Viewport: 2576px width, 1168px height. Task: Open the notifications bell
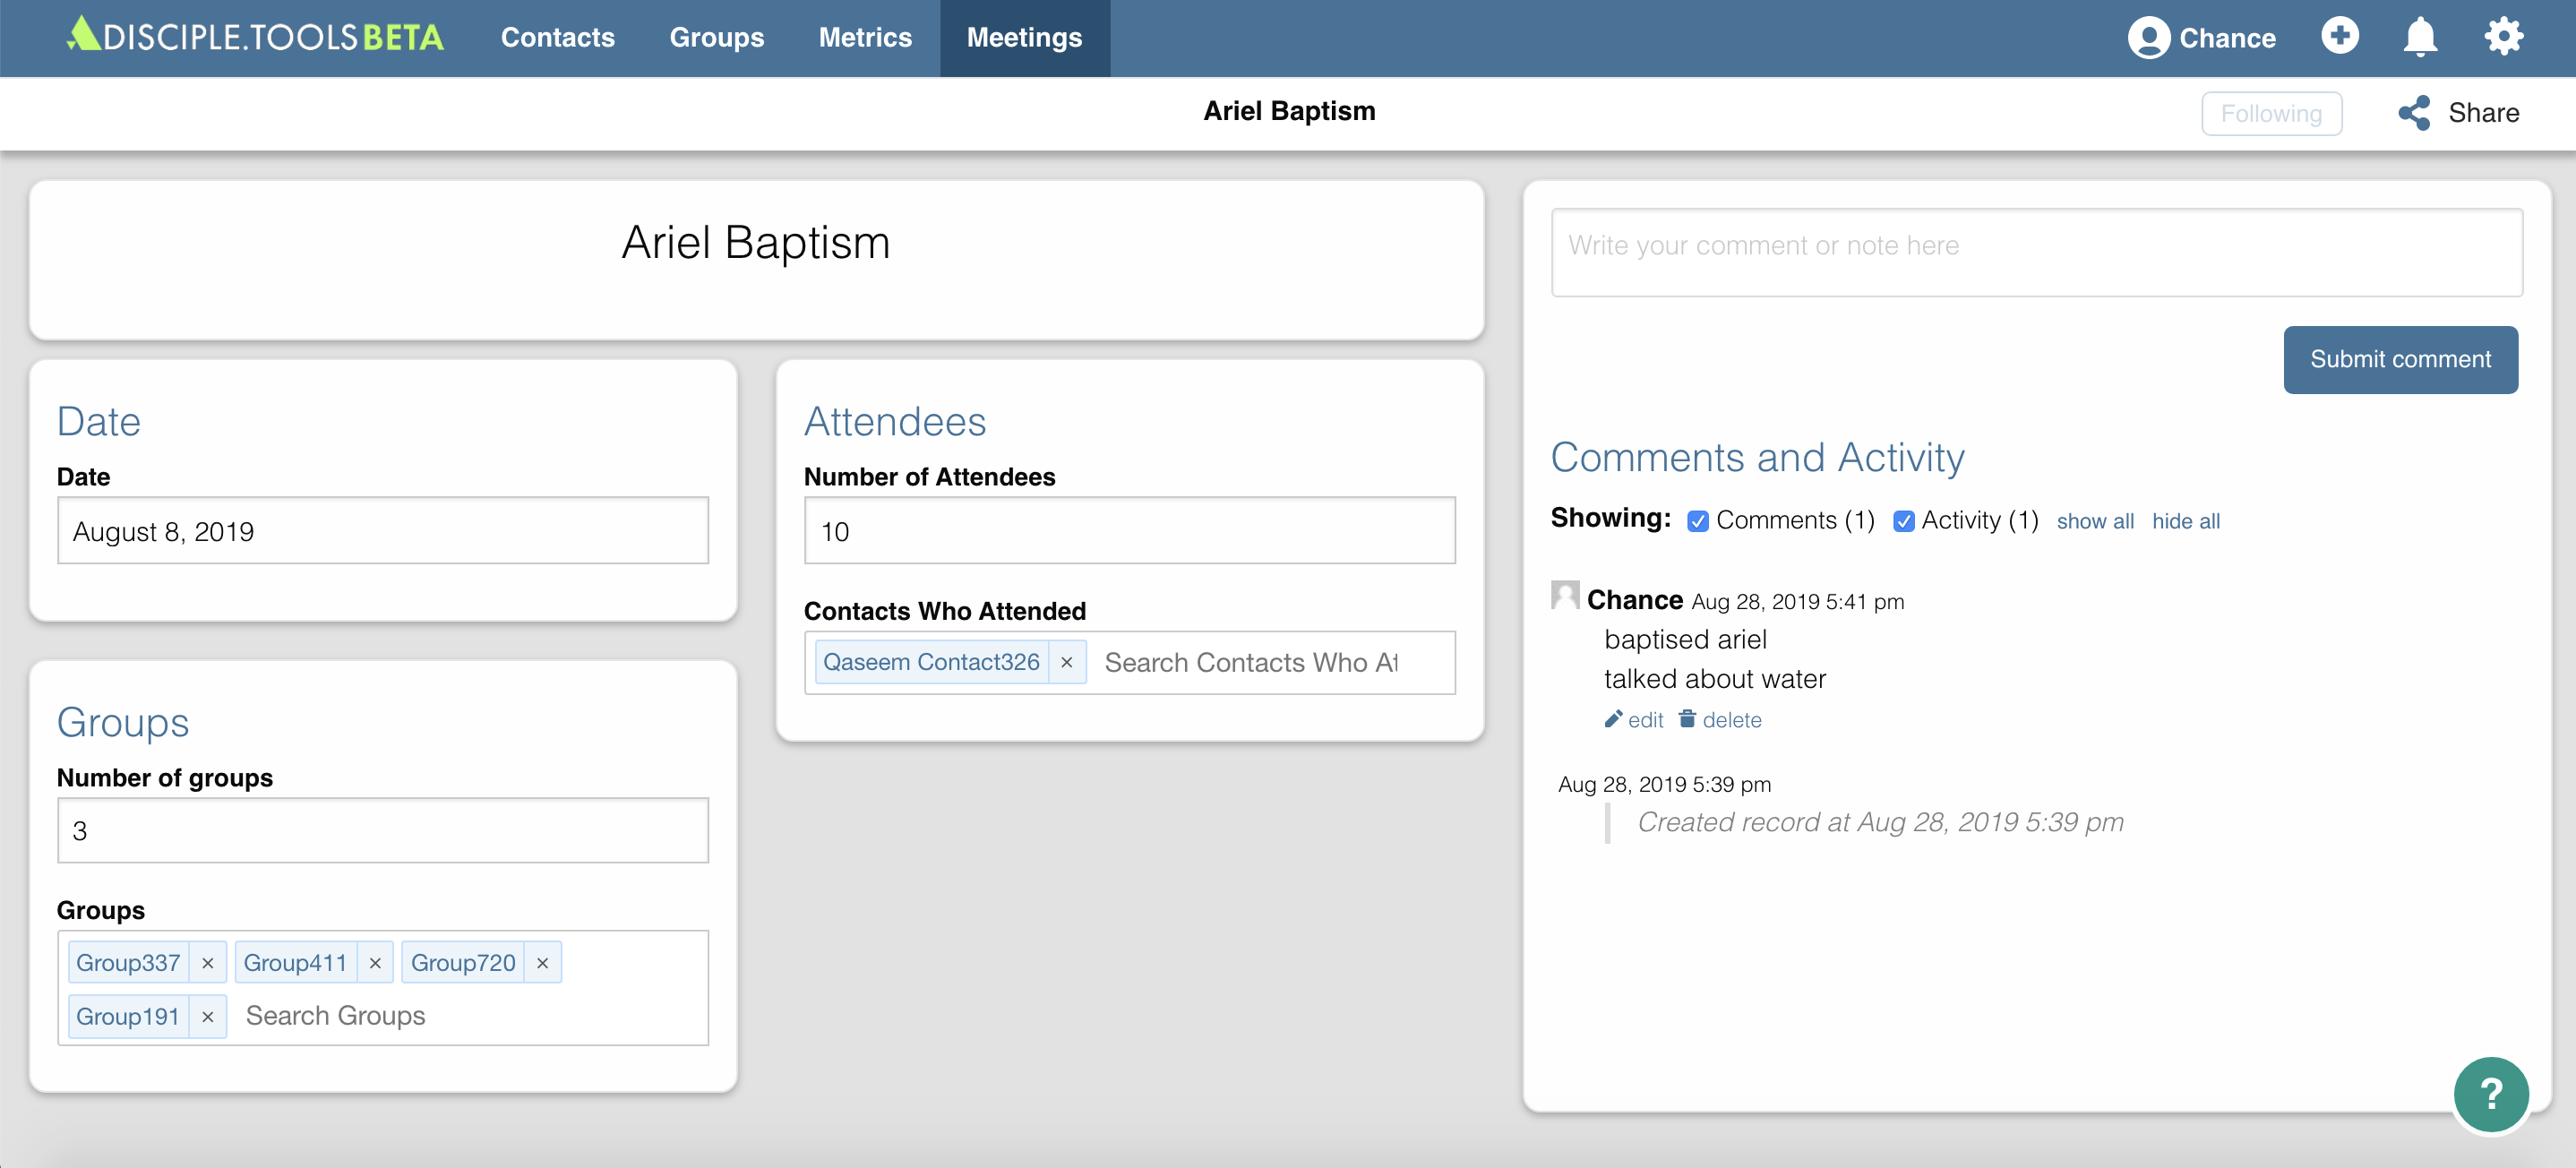2419,38
